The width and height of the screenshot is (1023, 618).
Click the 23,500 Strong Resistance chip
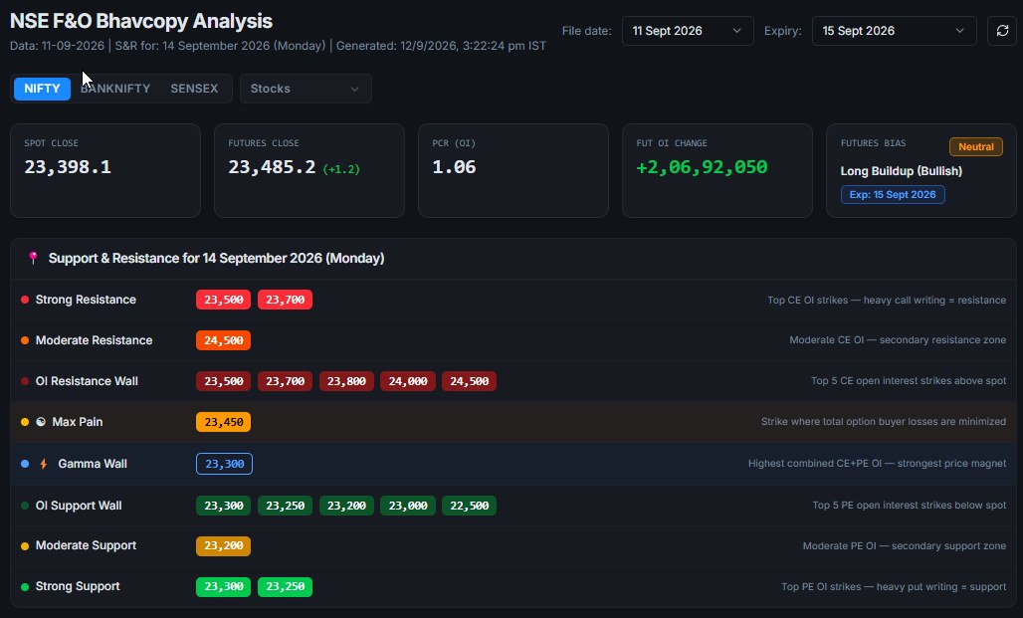pos(223,300)
